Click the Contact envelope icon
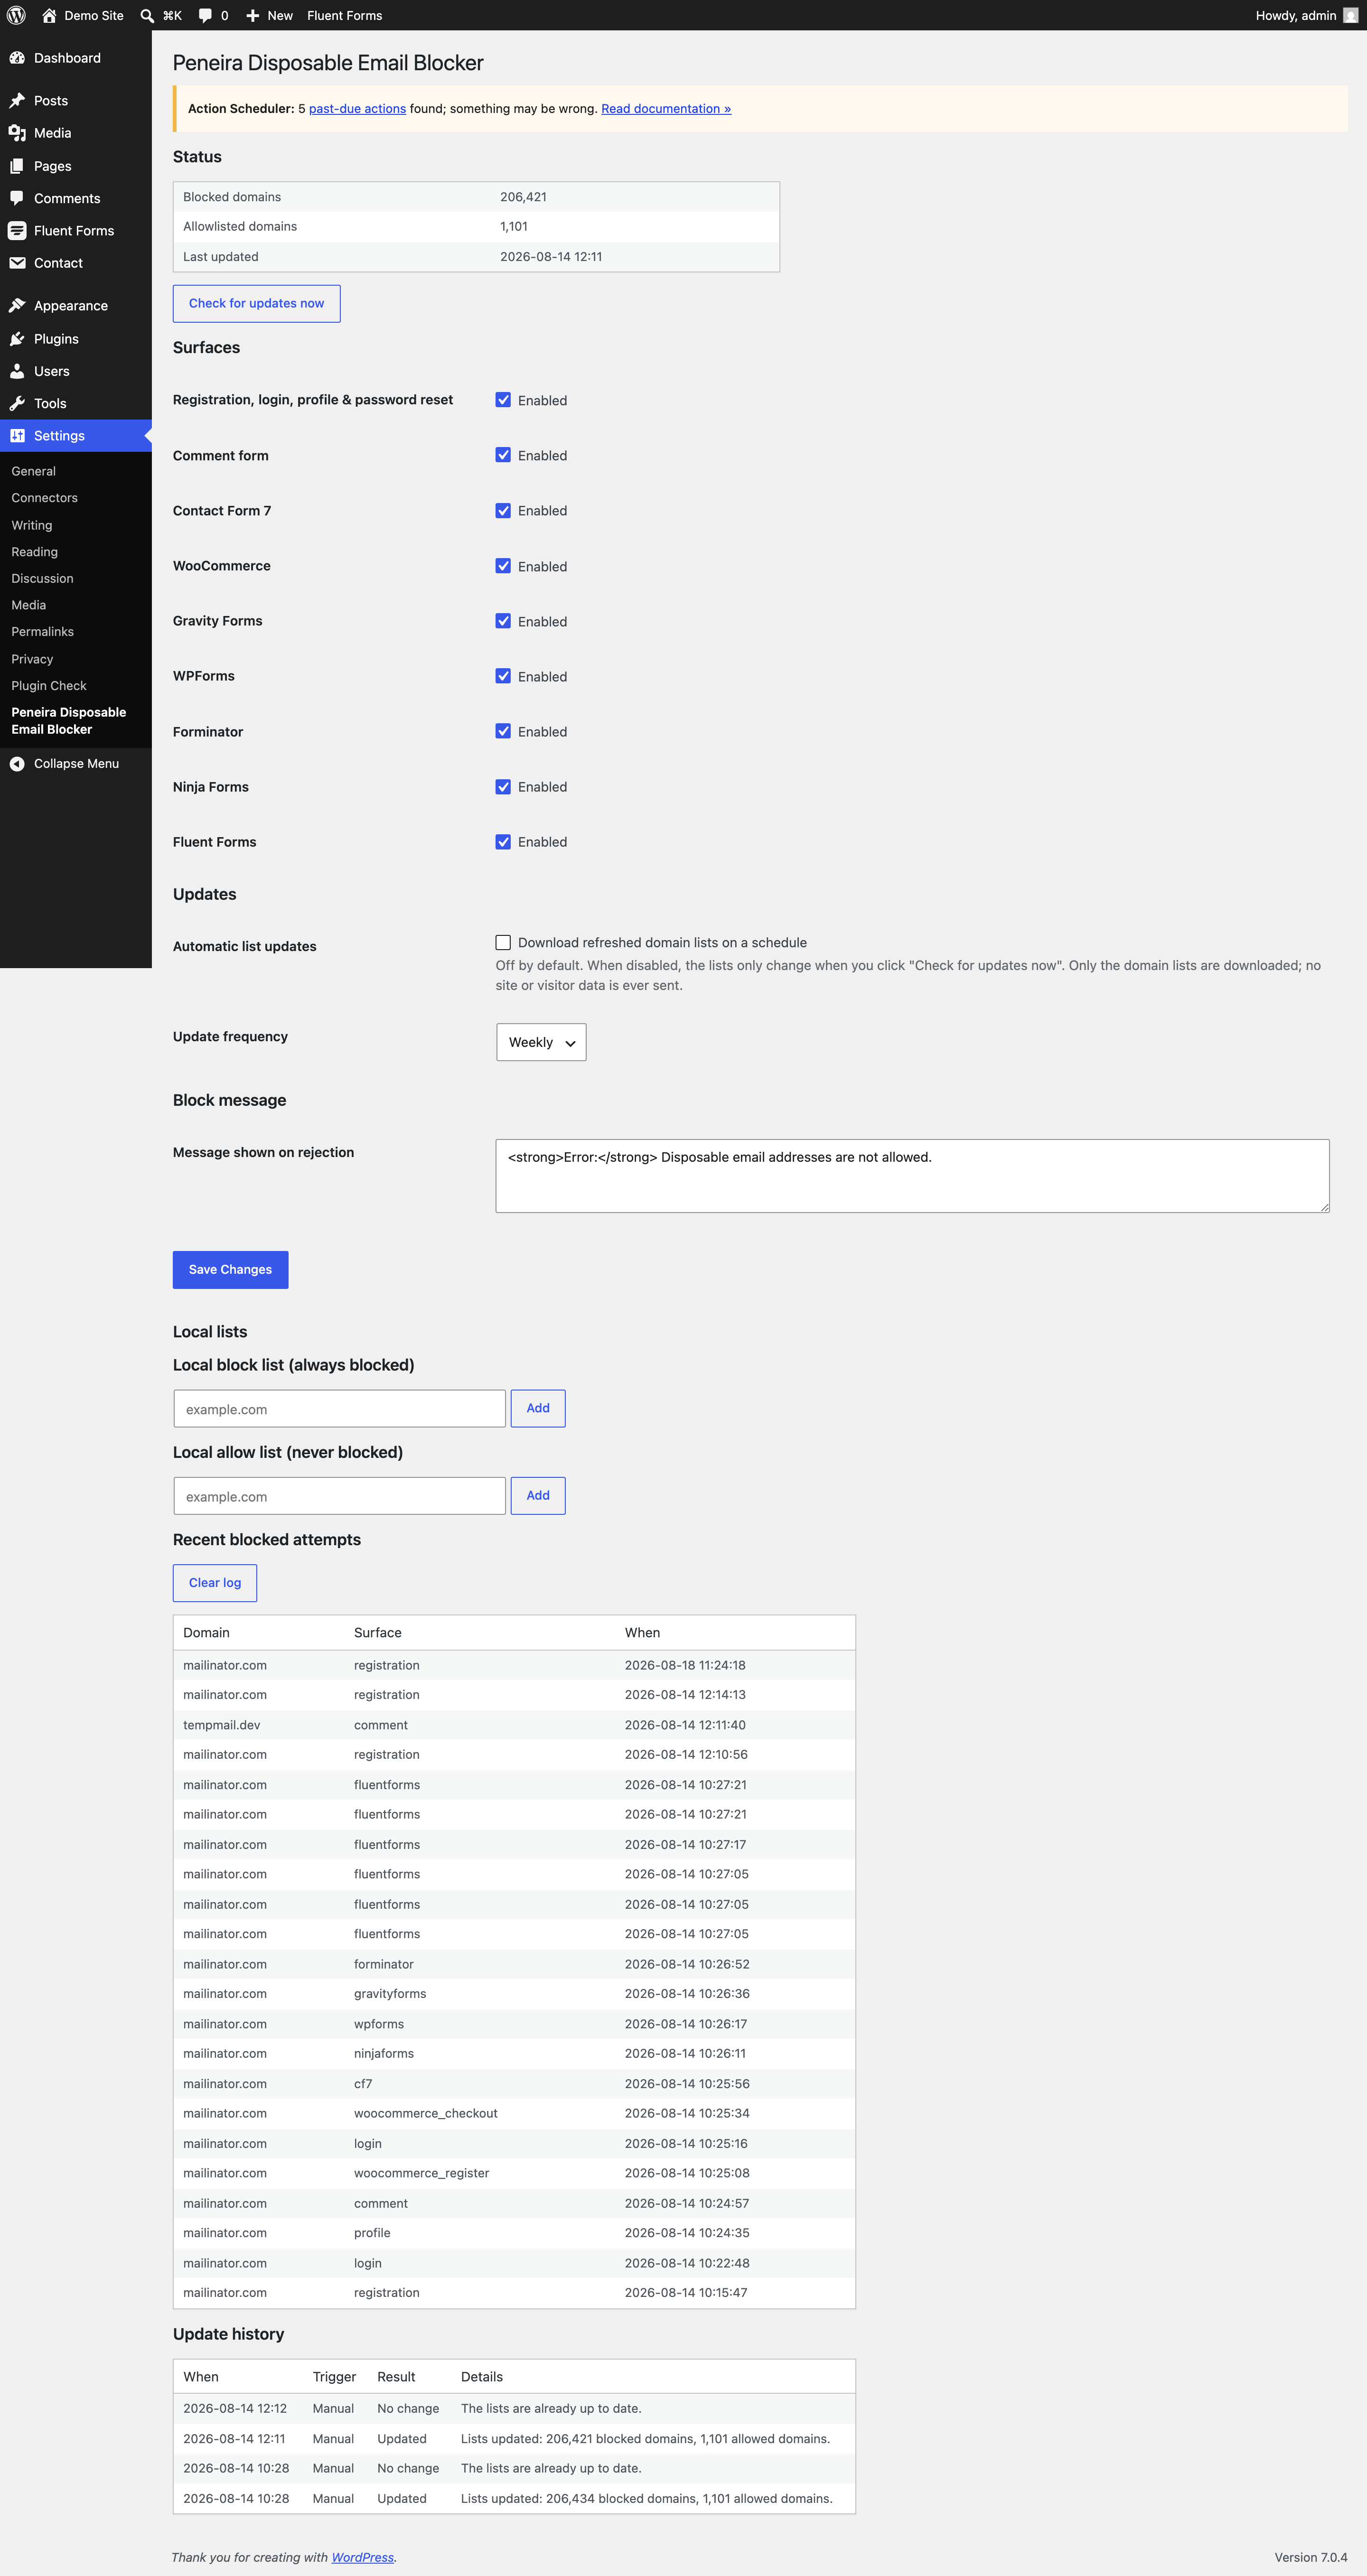Viewport: 1367px width, 2576px height. point(17,263)
